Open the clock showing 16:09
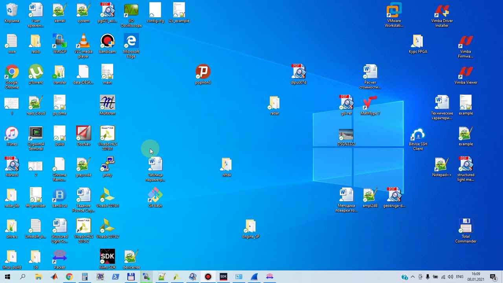The height and width of the screenshot is (283, 503). pos(476,277)
